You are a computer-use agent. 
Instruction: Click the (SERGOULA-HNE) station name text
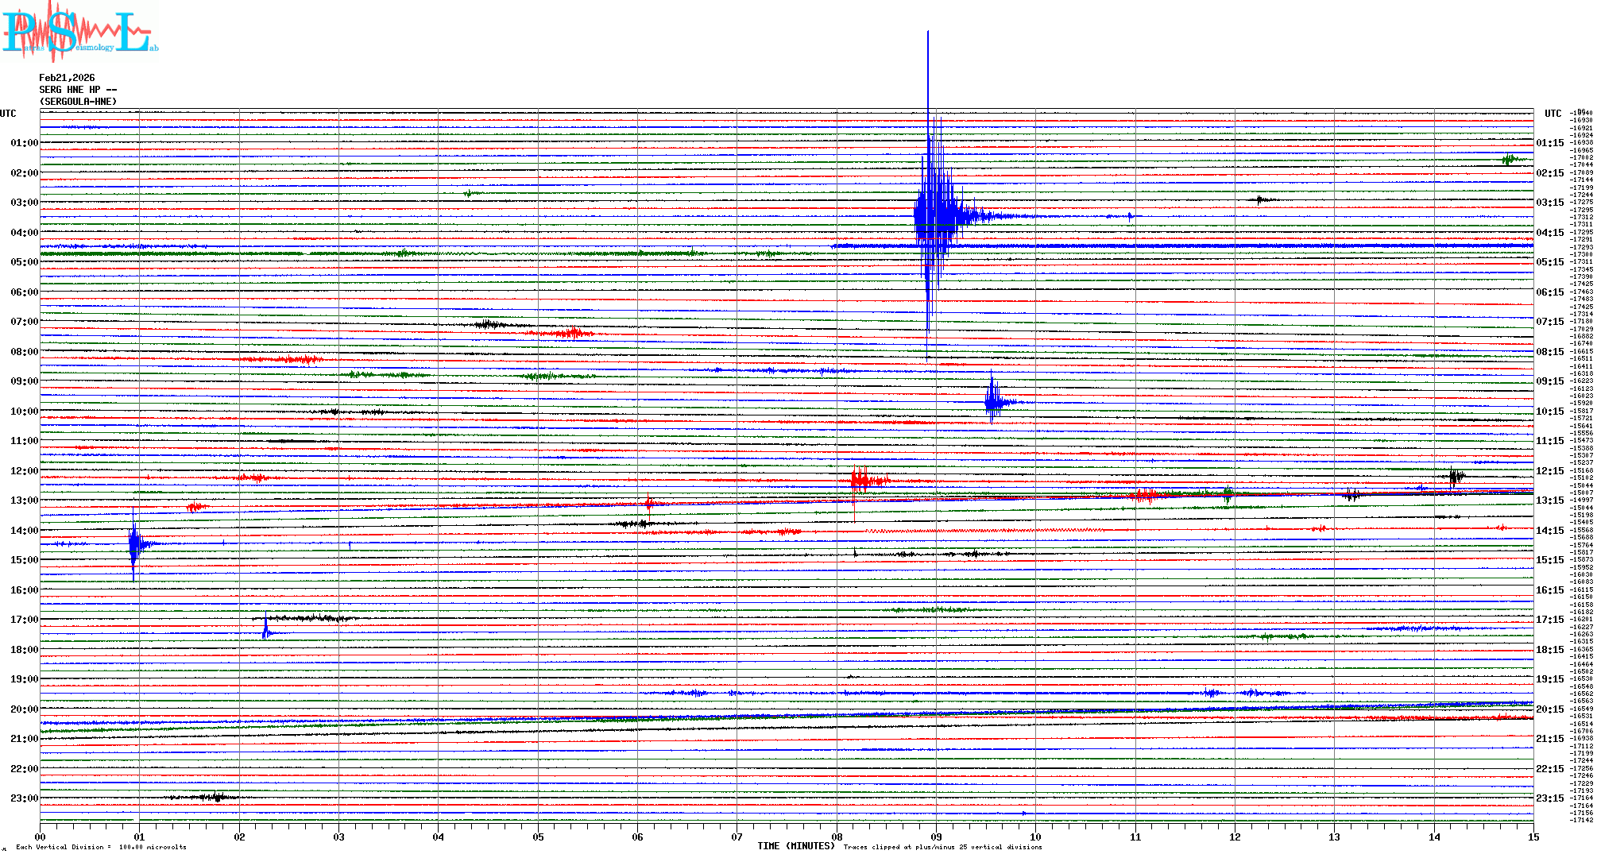coord(78,102)
